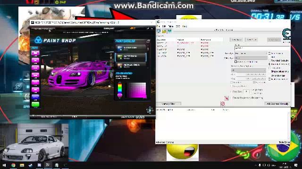Click Table Extras at the bottom of Cheat Engine
This screenshot has height=169, width=302.
pos(284,142)
